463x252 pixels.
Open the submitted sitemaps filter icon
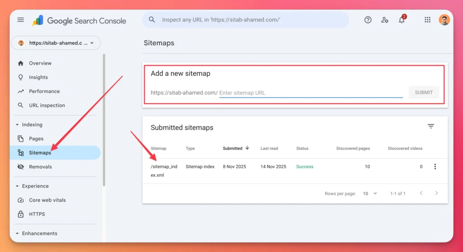pos(431,126)
